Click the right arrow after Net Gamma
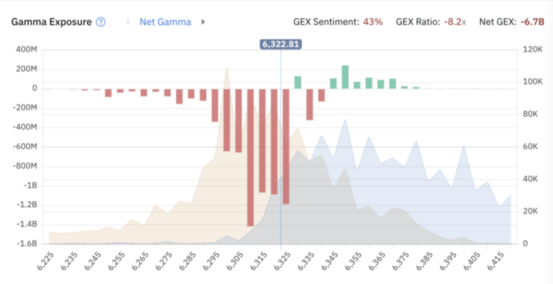 pos(203,22)
